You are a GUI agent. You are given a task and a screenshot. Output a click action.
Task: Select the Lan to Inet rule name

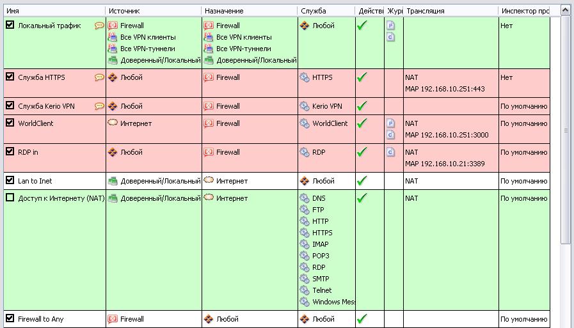tap(35, 181)
